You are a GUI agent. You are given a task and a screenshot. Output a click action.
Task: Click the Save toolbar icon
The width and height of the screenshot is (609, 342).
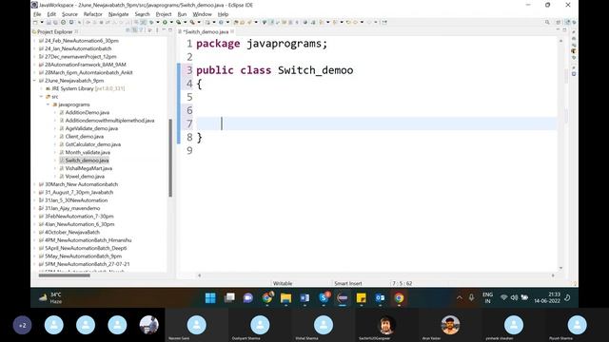click(x=49, y=22)
